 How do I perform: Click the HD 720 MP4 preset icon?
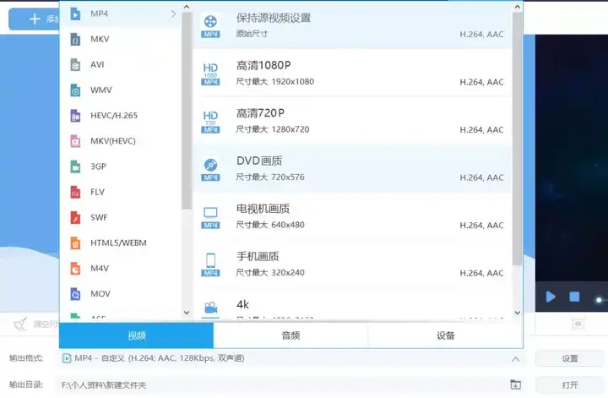[x=210, y=122]
